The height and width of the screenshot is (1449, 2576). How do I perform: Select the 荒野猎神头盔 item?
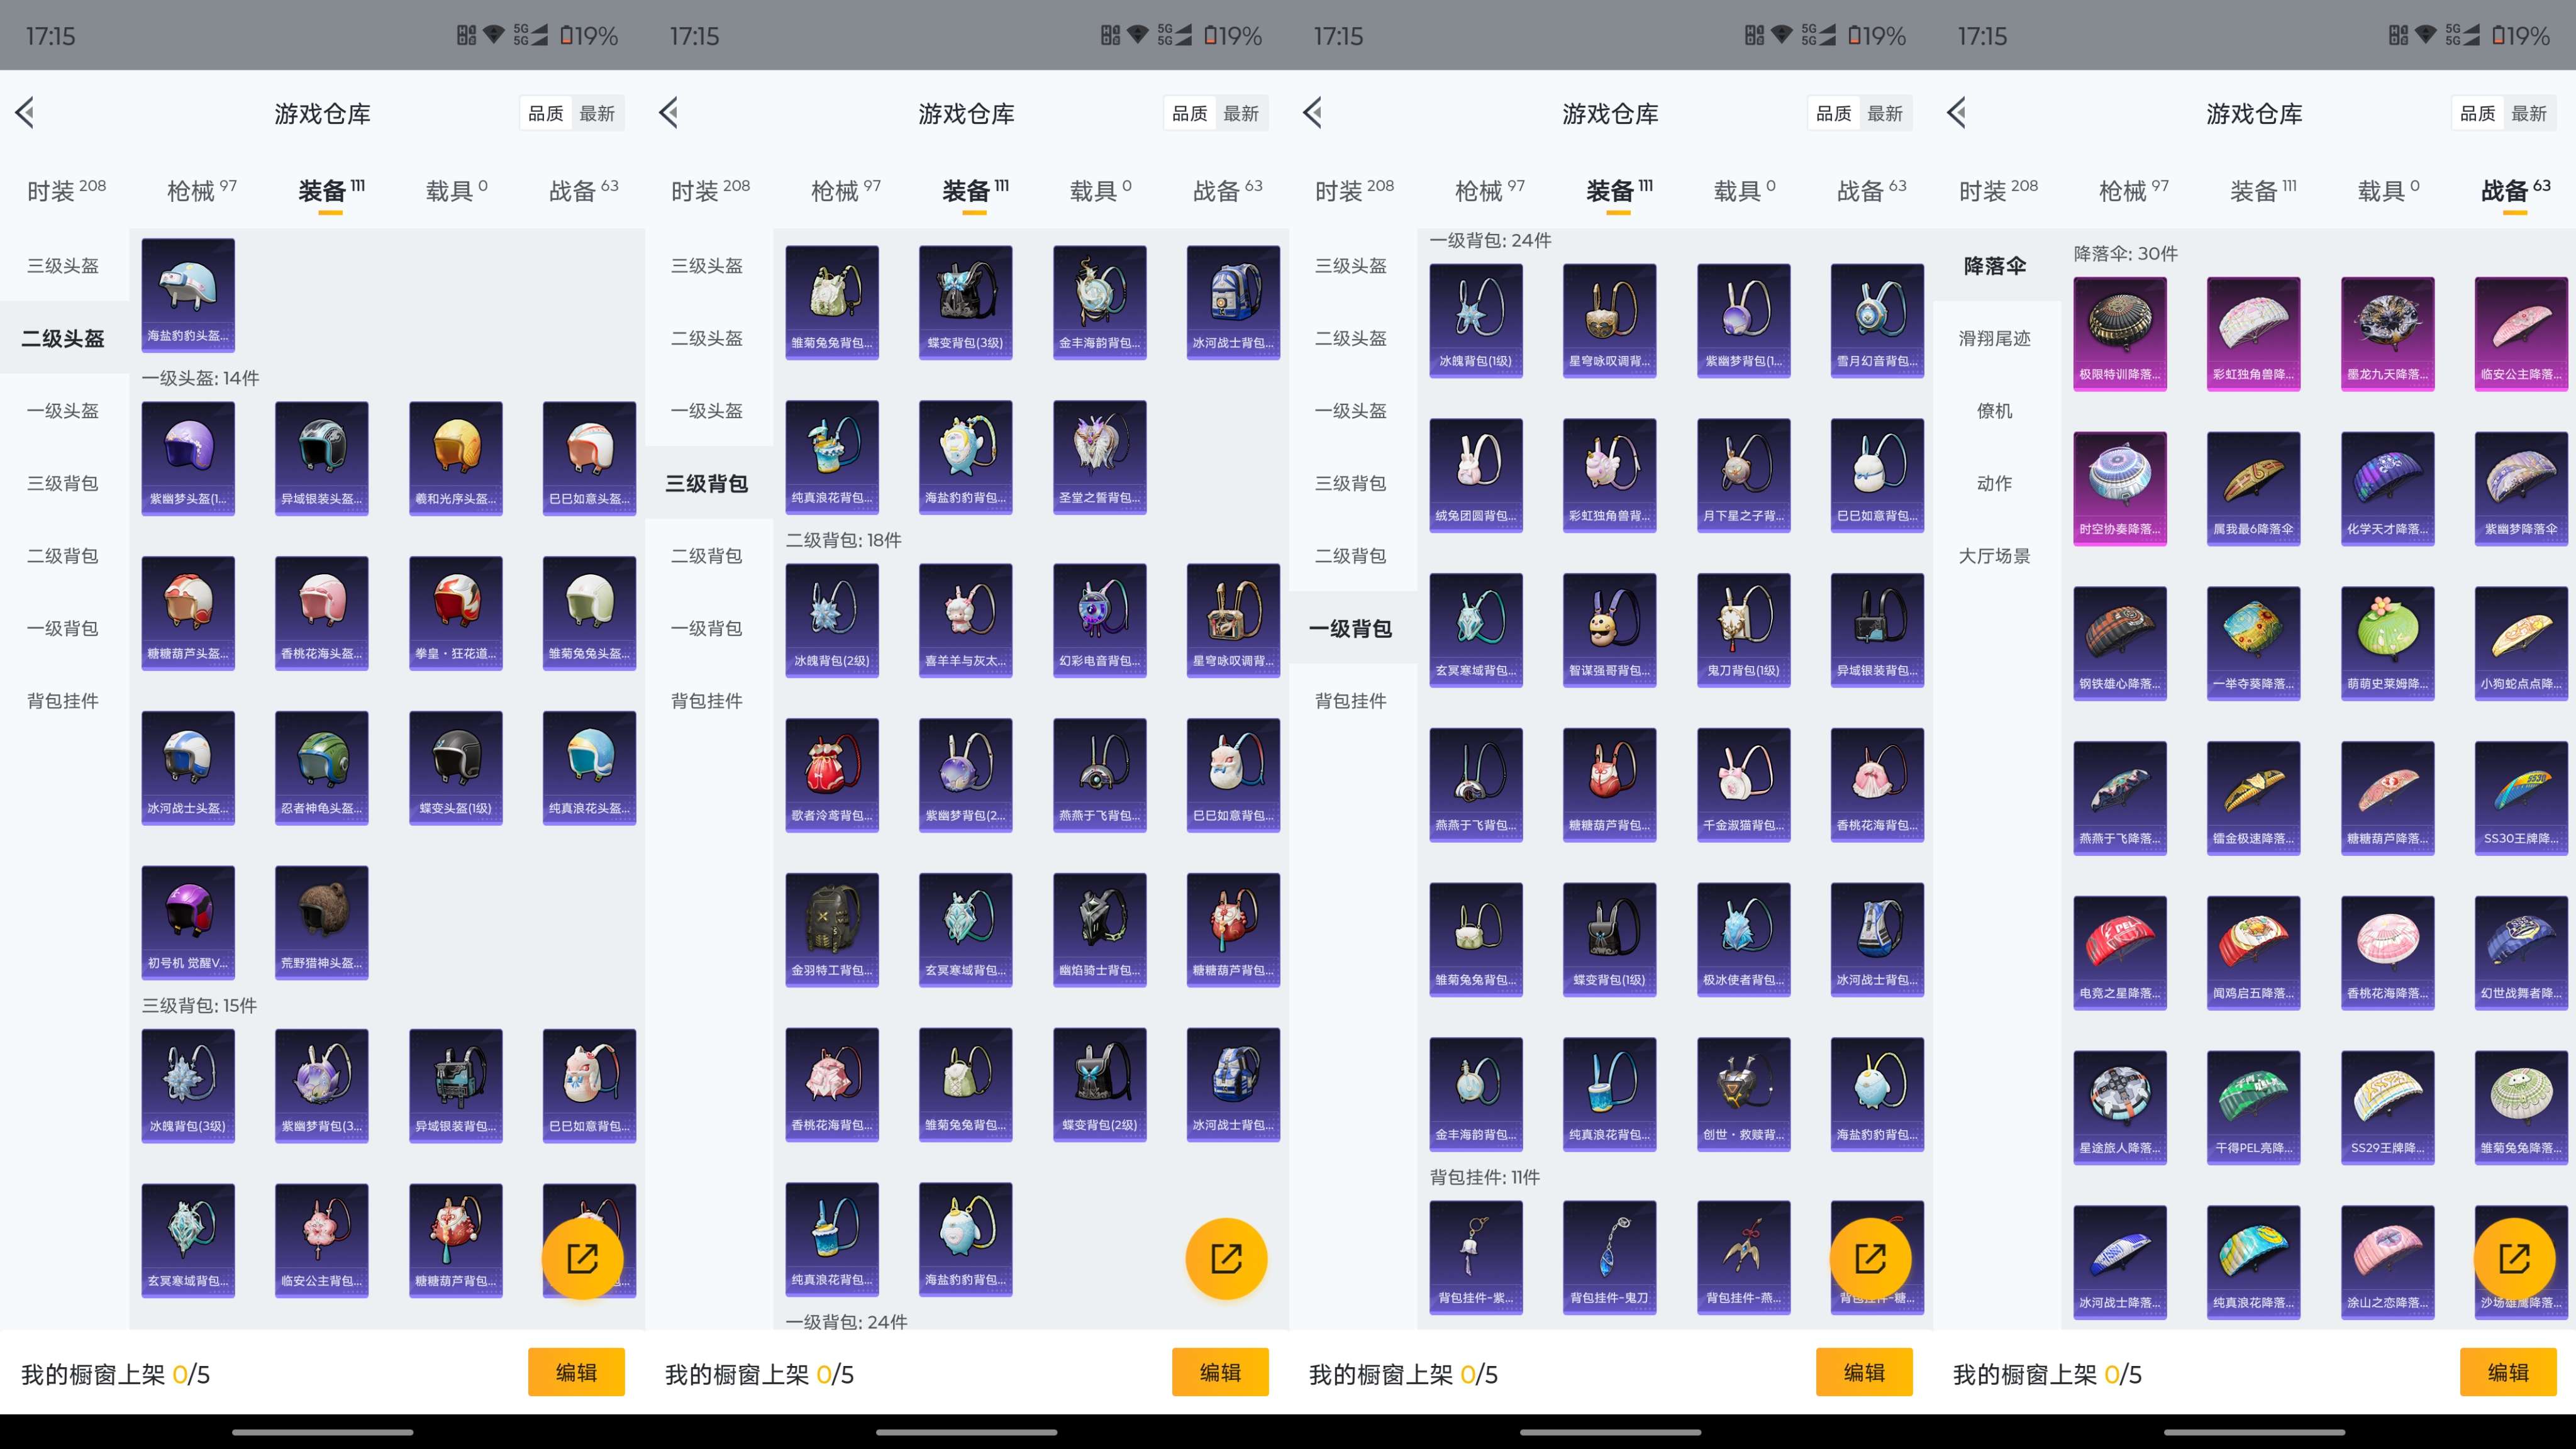click(x=322, y=923)
